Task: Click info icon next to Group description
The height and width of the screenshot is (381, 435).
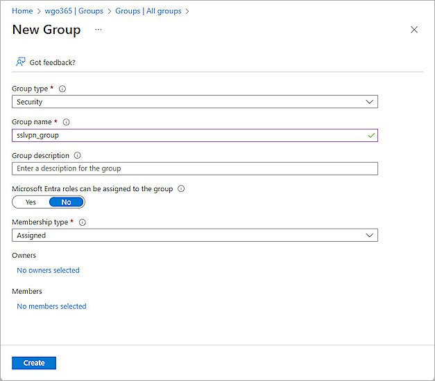Action: (77, 156)
